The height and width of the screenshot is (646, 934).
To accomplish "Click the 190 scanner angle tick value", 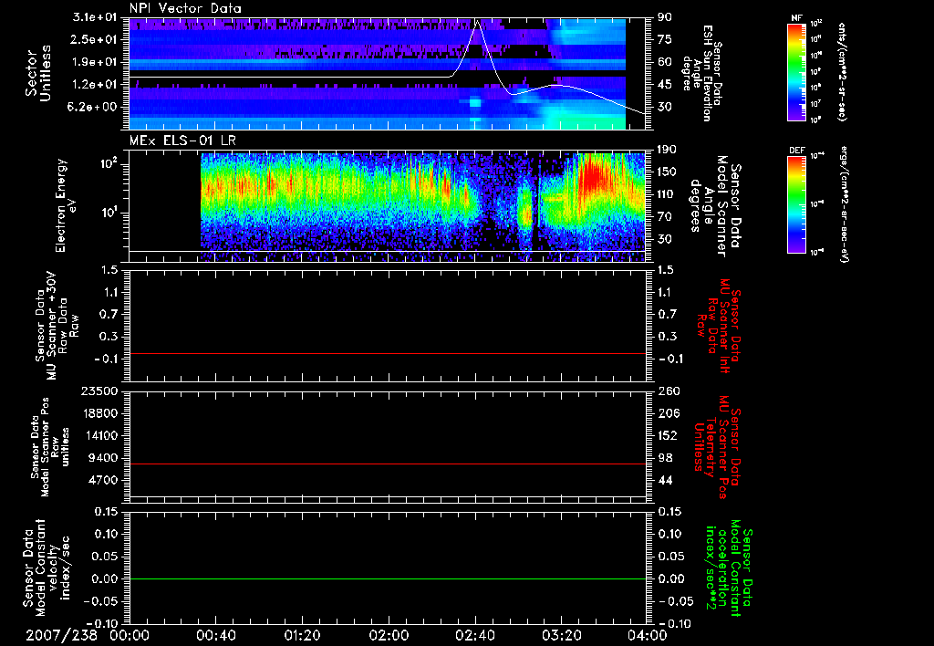I will point(668,150).
